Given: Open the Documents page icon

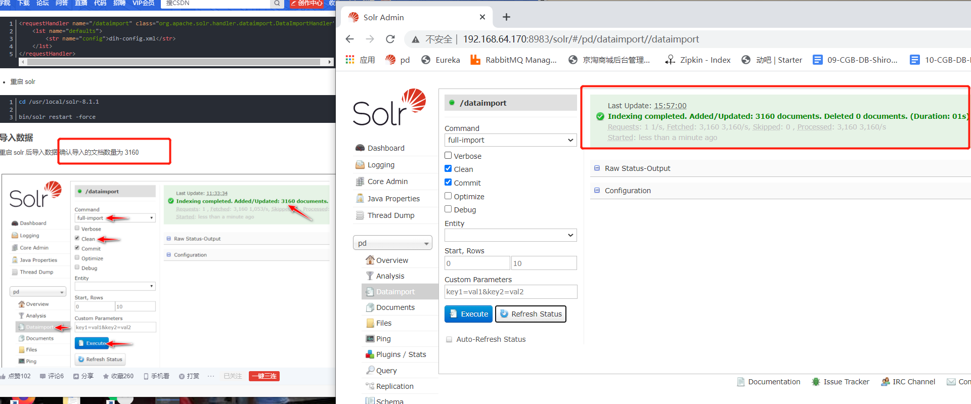Looking at the screenshot, I should tap(370, 307).
